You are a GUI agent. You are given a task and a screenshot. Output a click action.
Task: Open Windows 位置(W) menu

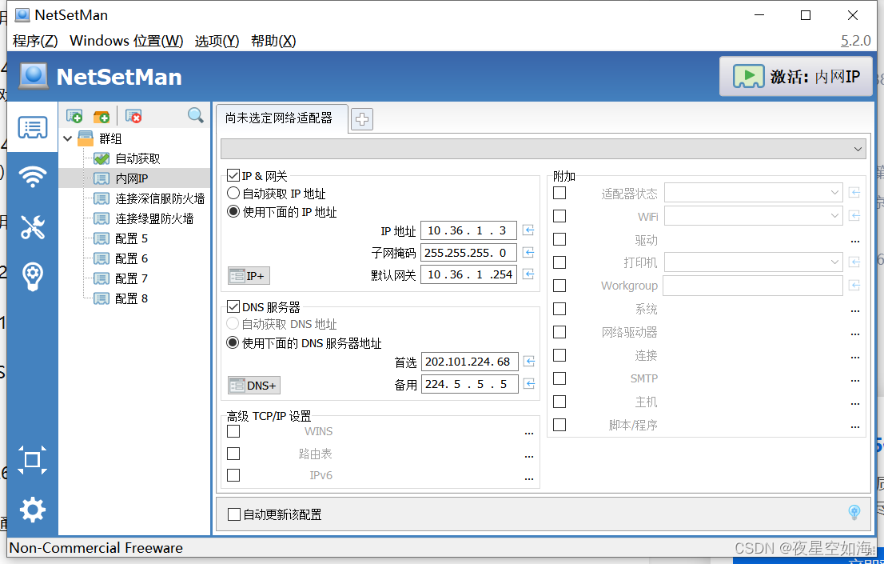tap(126, 41)
